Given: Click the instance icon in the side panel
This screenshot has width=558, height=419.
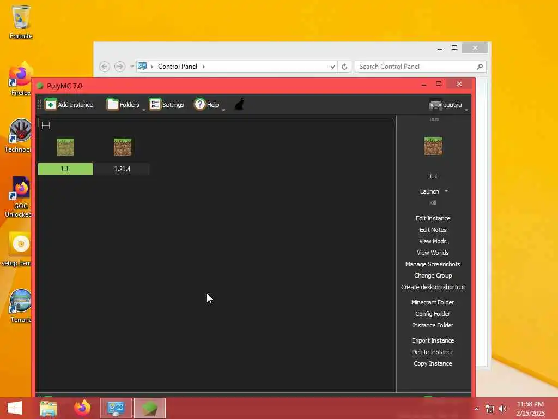Looking at the screenshot, I should [433, 146].
